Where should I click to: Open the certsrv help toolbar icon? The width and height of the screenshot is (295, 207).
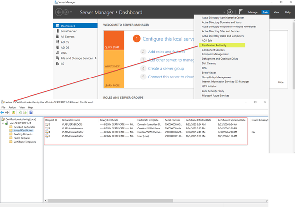pos(31,113)
